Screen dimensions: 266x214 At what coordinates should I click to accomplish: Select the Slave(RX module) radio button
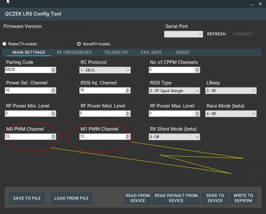click(79, 44)
